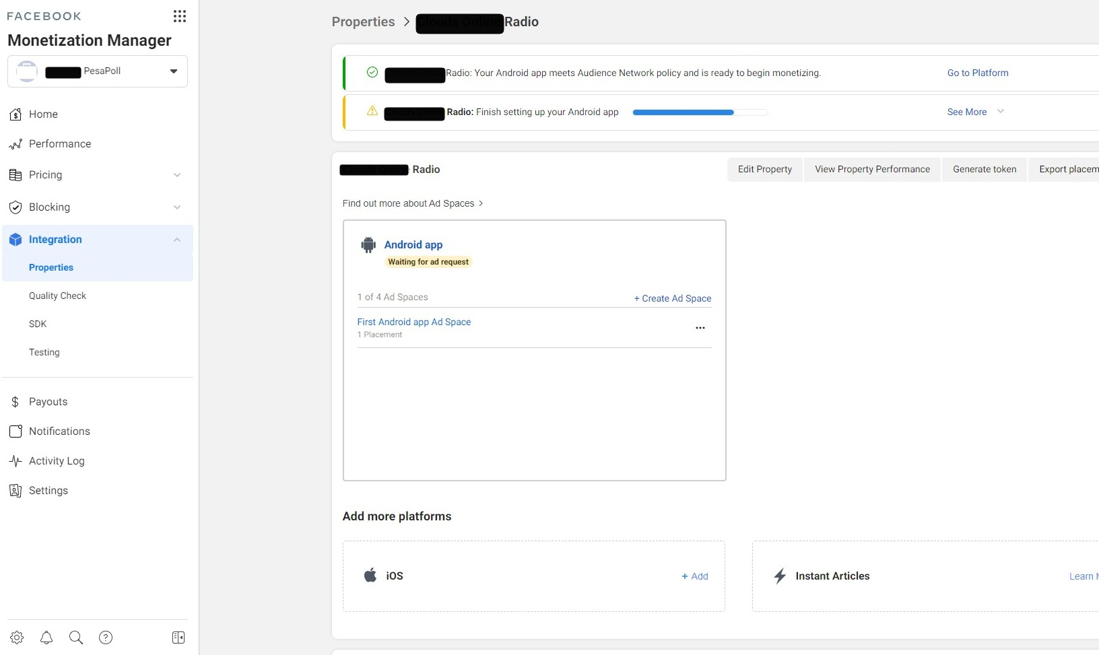Viewport: 1099px width, 655px height.
Task: Click the Instant Articles label
Action: click(x=832, y=576)
